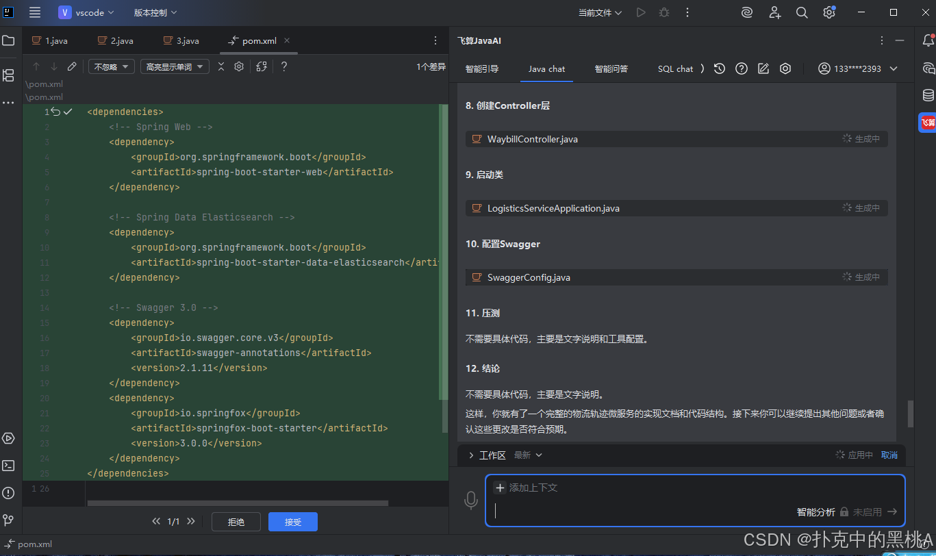Switch to the SQL chat tab
This screenshot has width=936, height=556.
tap(675, 68)
